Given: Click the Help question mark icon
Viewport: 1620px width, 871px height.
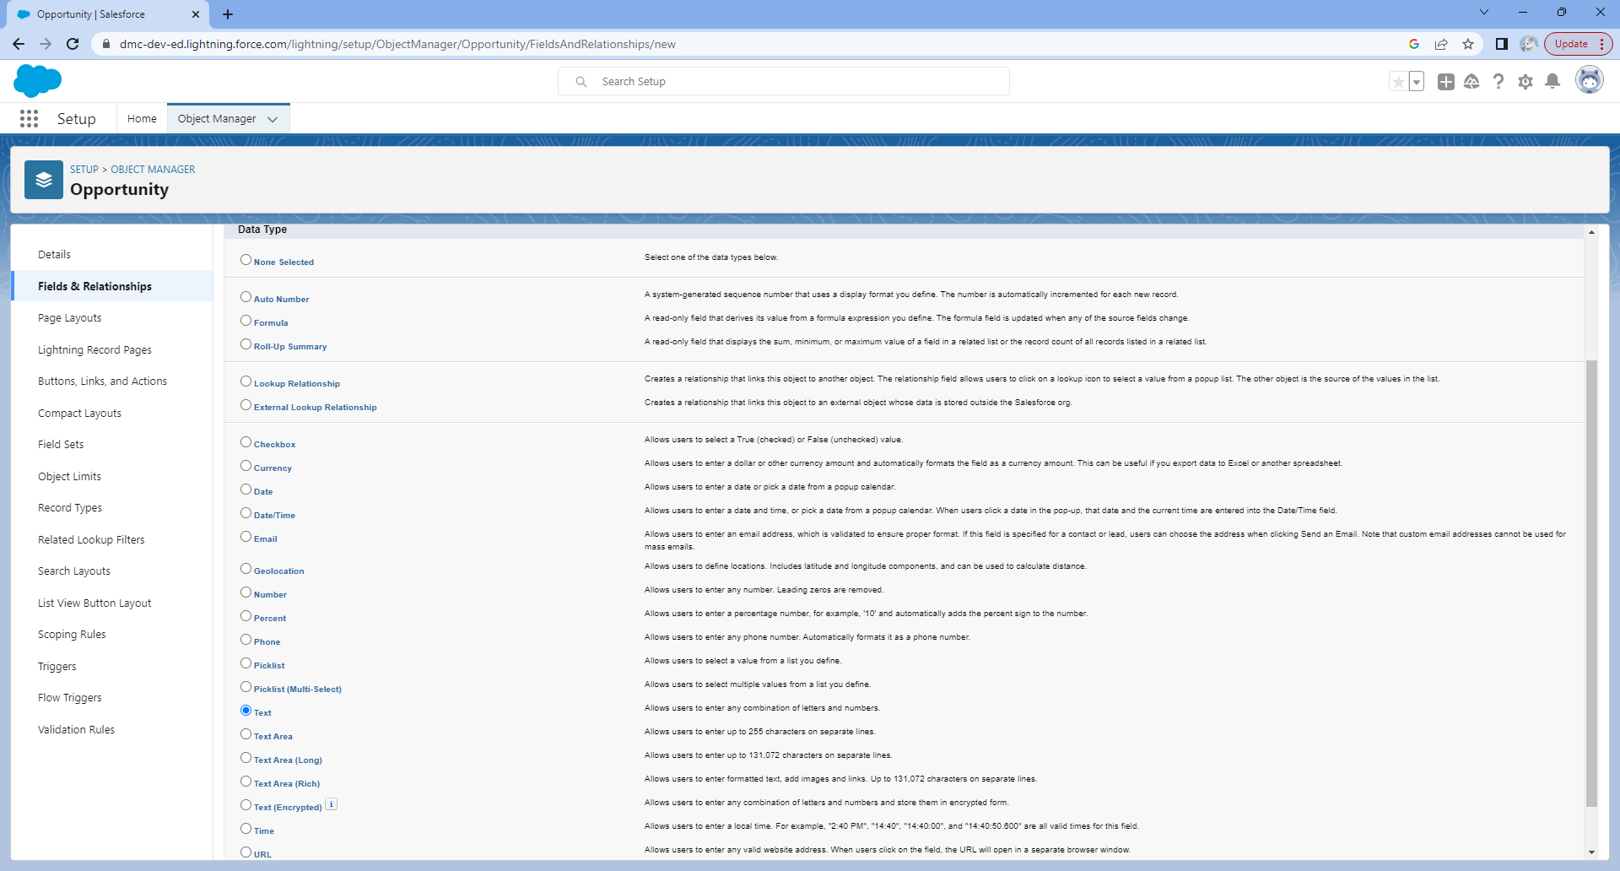Looking at the screenshot, I should [x=1498, y=82].
